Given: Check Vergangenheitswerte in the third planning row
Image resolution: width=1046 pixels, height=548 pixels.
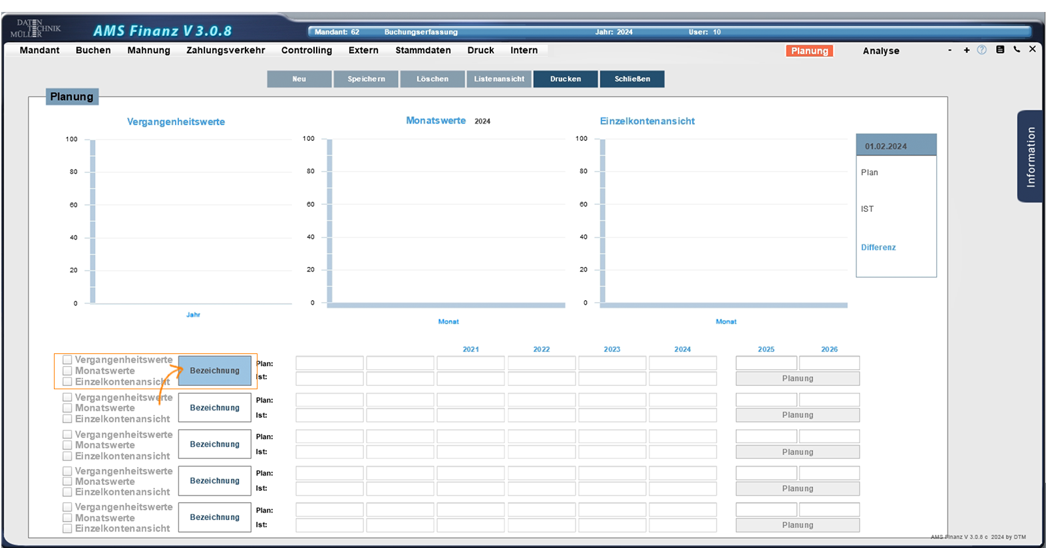Looking at the screenshot, I should click(67, 434).
